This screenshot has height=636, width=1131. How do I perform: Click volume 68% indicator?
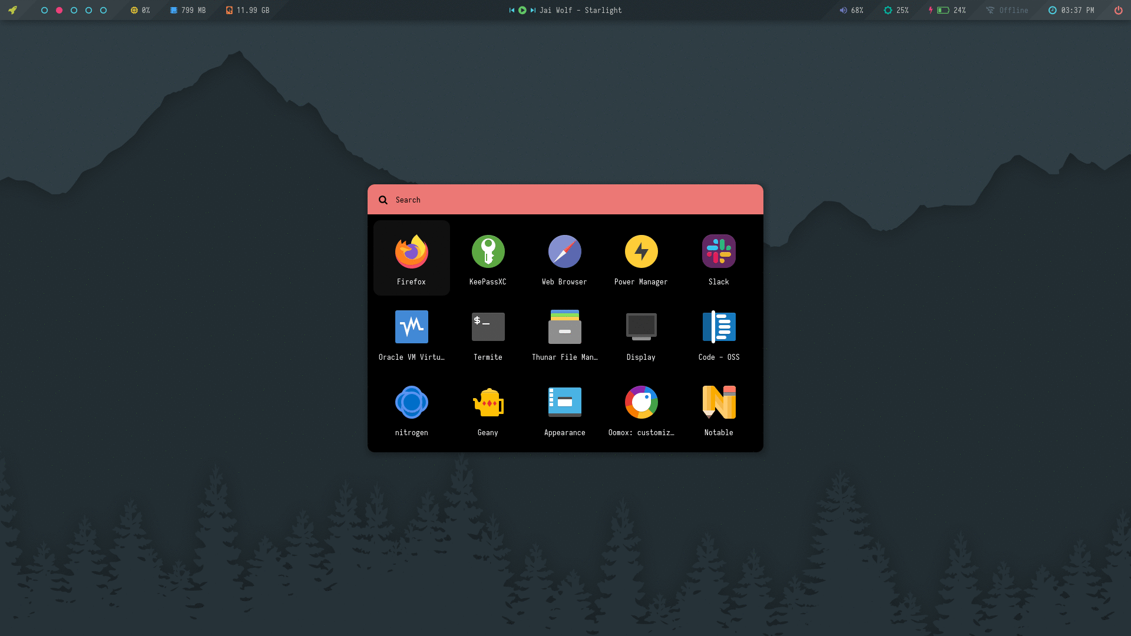[851, 10]
